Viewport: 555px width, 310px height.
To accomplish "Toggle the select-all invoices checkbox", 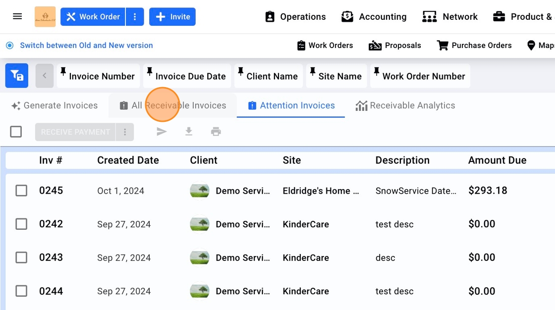I will pos(16,132).
